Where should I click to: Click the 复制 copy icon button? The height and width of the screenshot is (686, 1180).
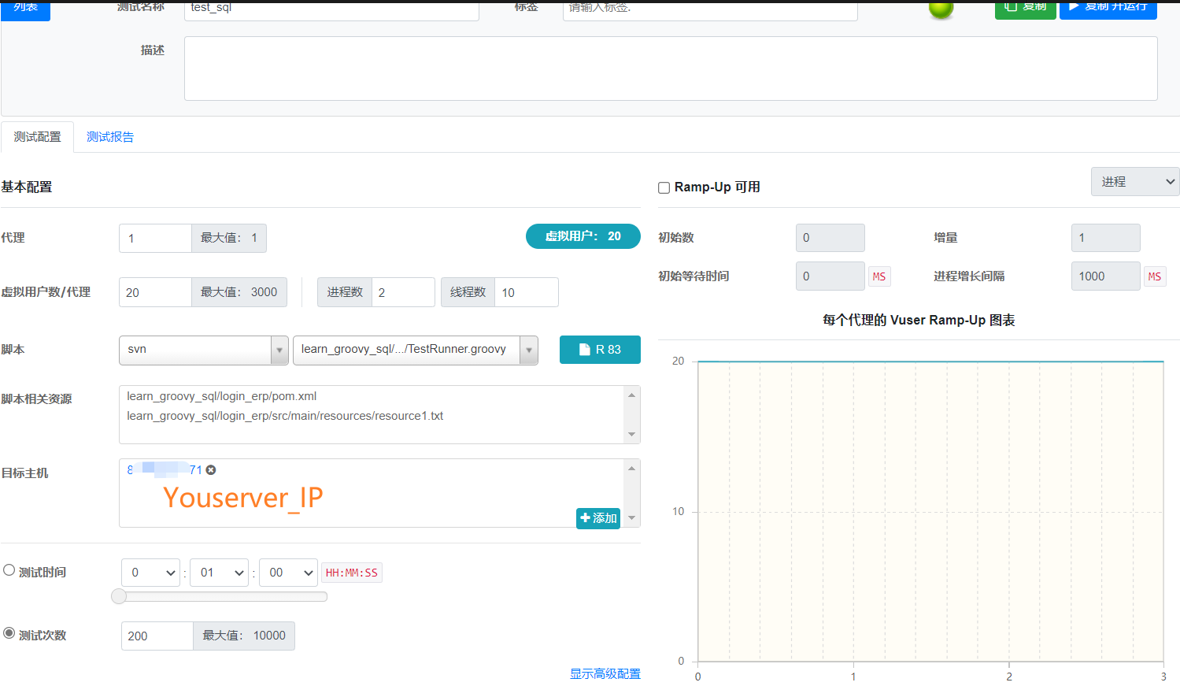coord(1025,8)
